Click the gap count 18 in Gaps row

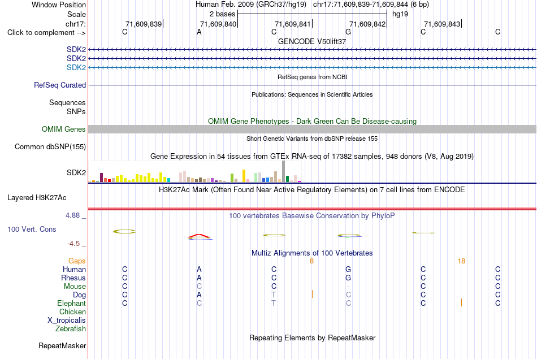pyautogui.click(x=461, y=261)
